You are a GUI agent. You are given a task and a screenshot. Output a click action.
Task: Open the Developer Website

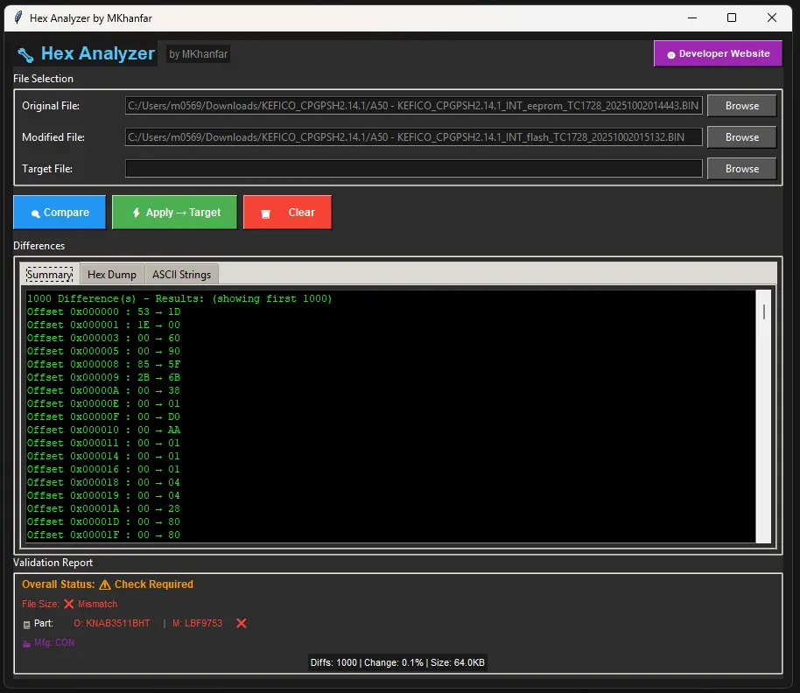point(718,53)
